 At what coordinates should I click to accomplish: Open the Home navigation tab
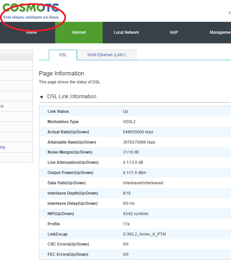pos(31,32)
